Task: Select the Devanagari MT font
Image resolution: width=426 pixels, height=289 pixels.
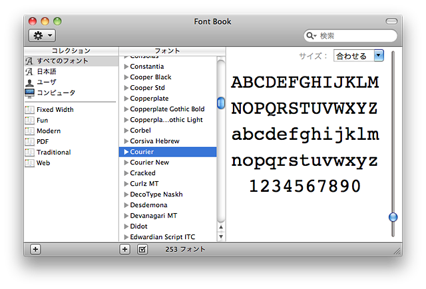Action: [168, 216]
